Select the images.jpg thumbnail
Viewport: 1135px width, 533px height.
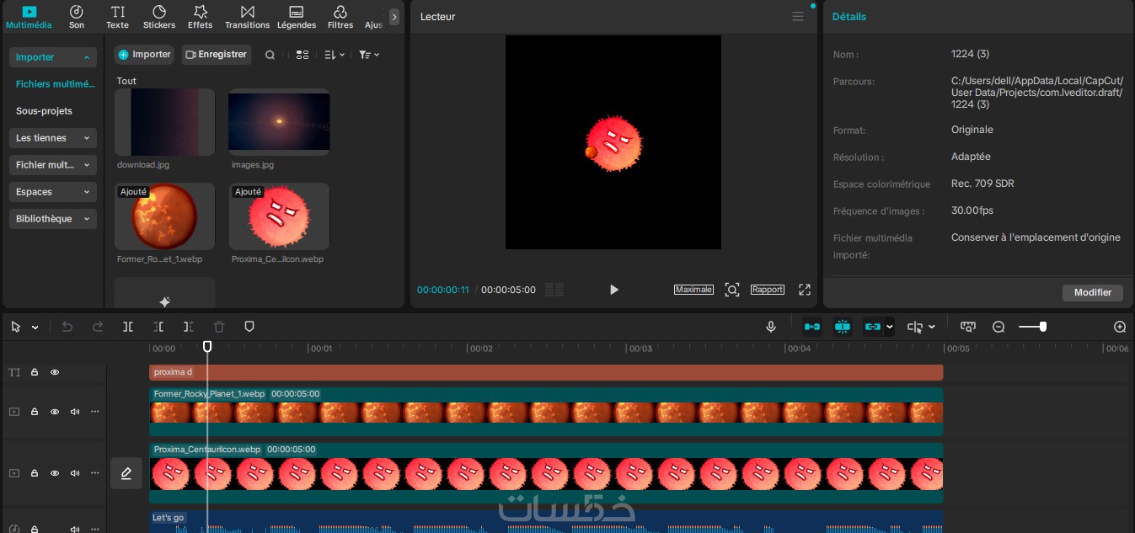click(x=279, y=122)
